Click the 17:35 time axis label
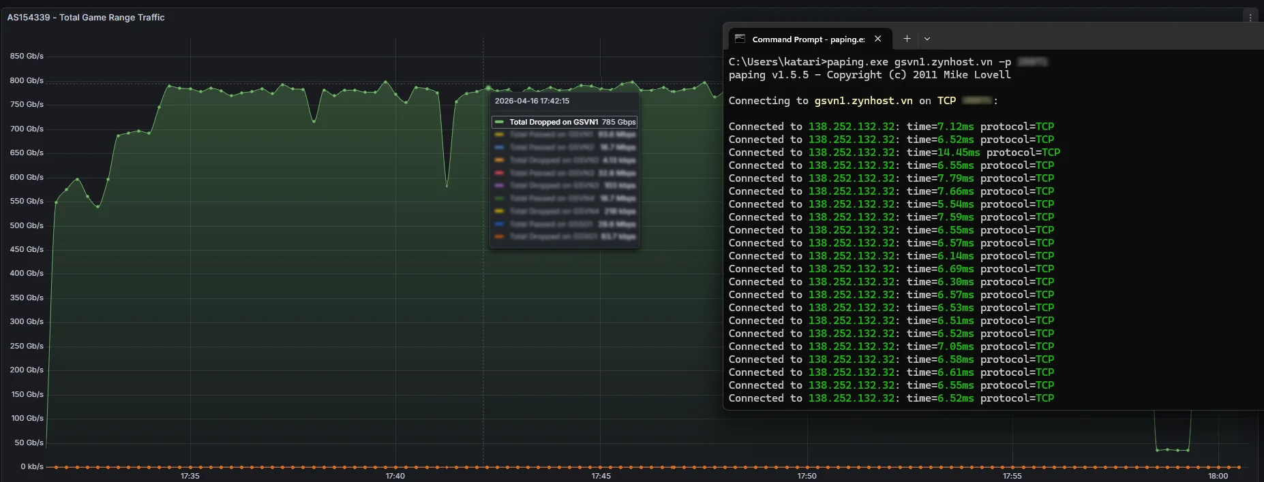 coord(190,476)
